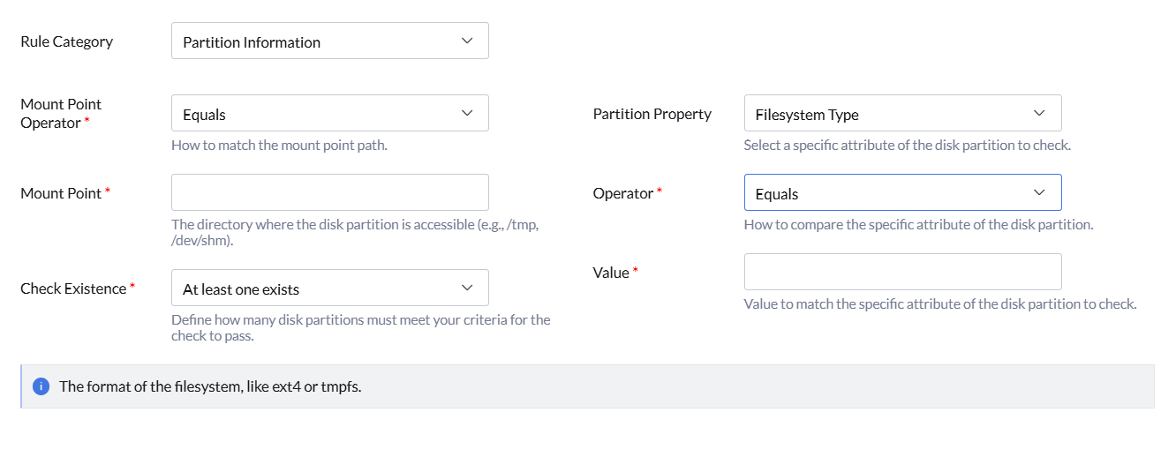
Task: Open the Rule Category dropdown
Action: click(x=329, y=41)
